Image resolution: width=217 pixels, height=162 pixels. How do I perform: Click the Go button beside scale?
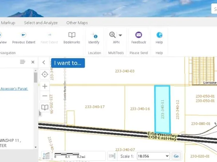pos(176,156)
